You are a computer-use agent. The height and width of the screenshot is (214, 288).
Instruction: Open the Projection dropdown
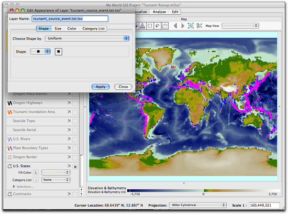(198, 205)
